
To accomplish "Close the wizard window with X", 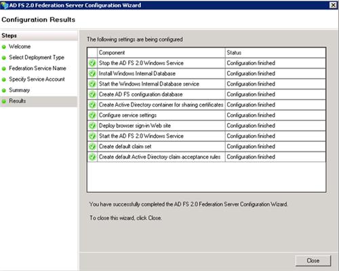I will (x=334, y=5).
